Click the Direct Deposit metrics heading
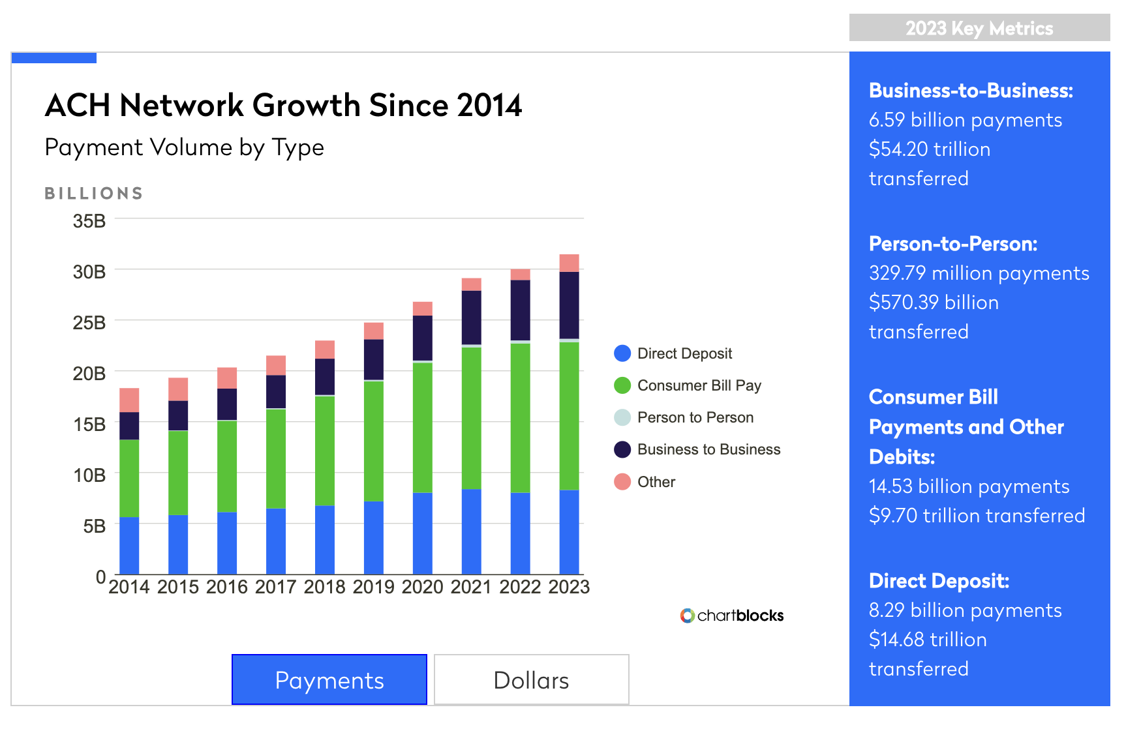This screenshot has width=1126, height=729. (939, 580)
